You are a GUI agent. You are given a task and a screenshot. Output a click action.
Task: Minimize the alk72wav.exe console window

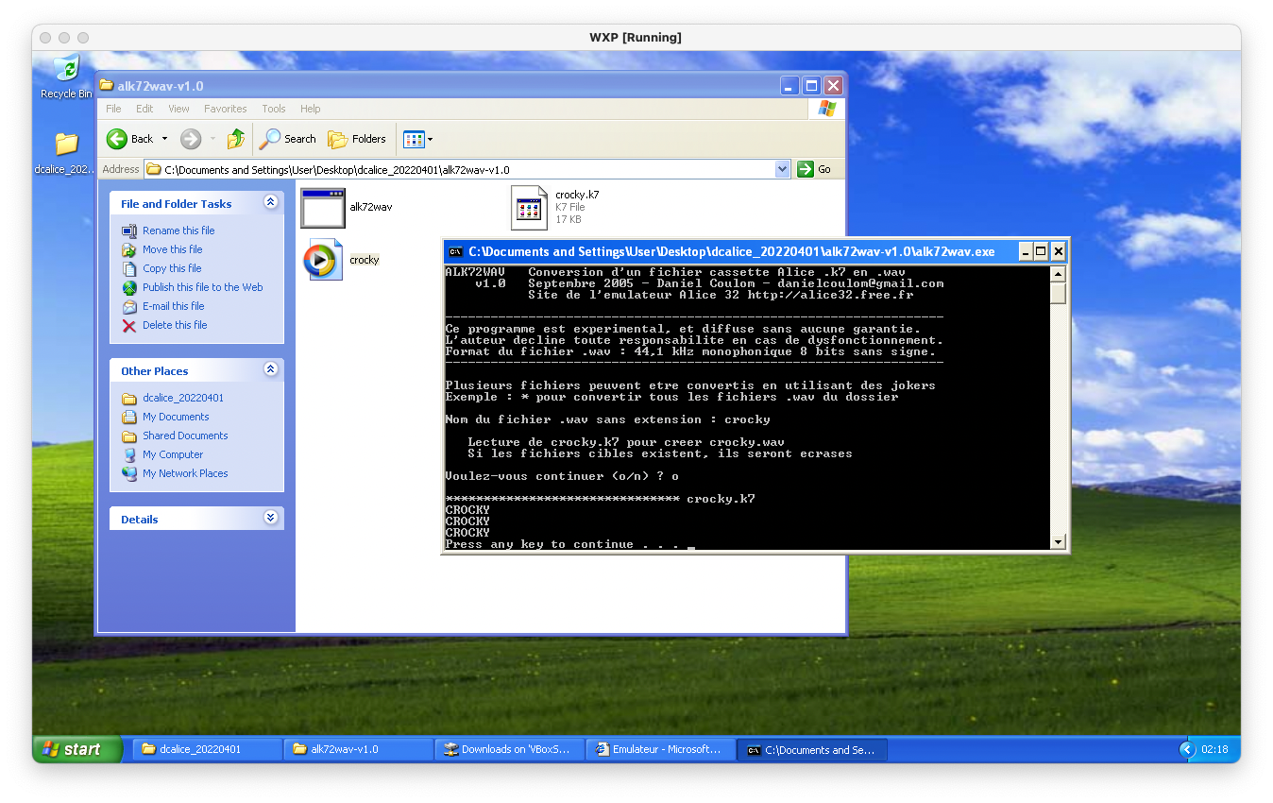click(x=1025, y=251)
